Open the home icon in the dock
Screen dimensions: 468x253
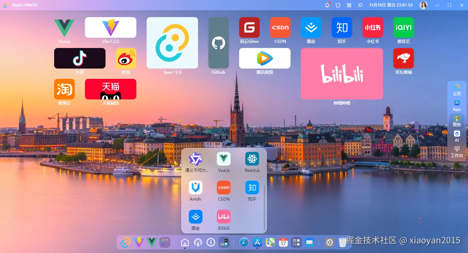tap(185, 242)
